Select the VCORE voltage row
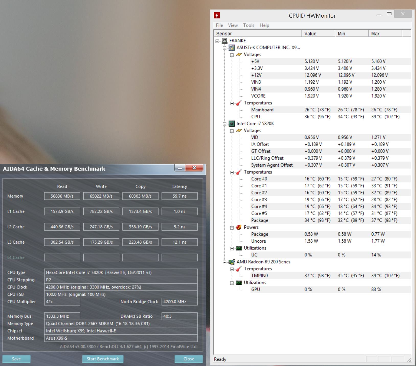This screenshot has height=366, width=416. pyautogui.click(x=331, y=96)
